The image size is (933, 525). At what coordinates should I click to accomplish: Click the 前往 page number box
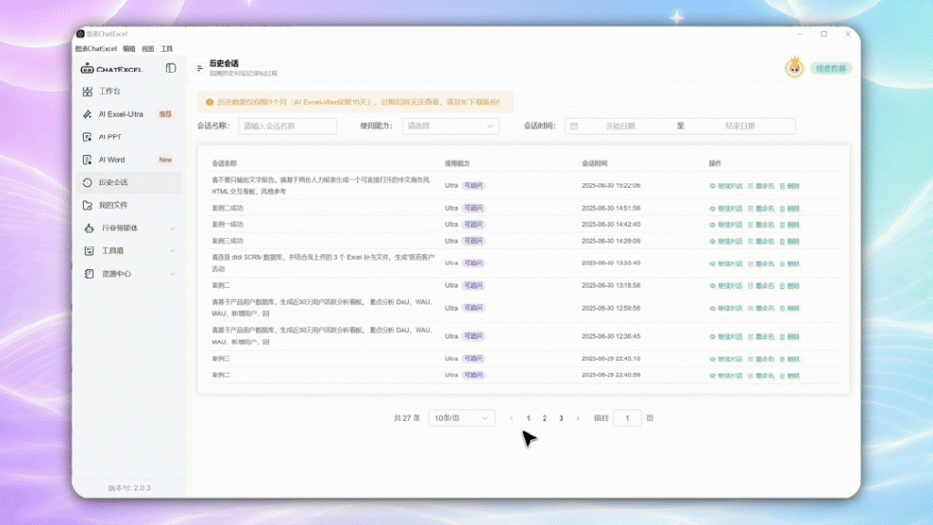click(x=627, y=417)
